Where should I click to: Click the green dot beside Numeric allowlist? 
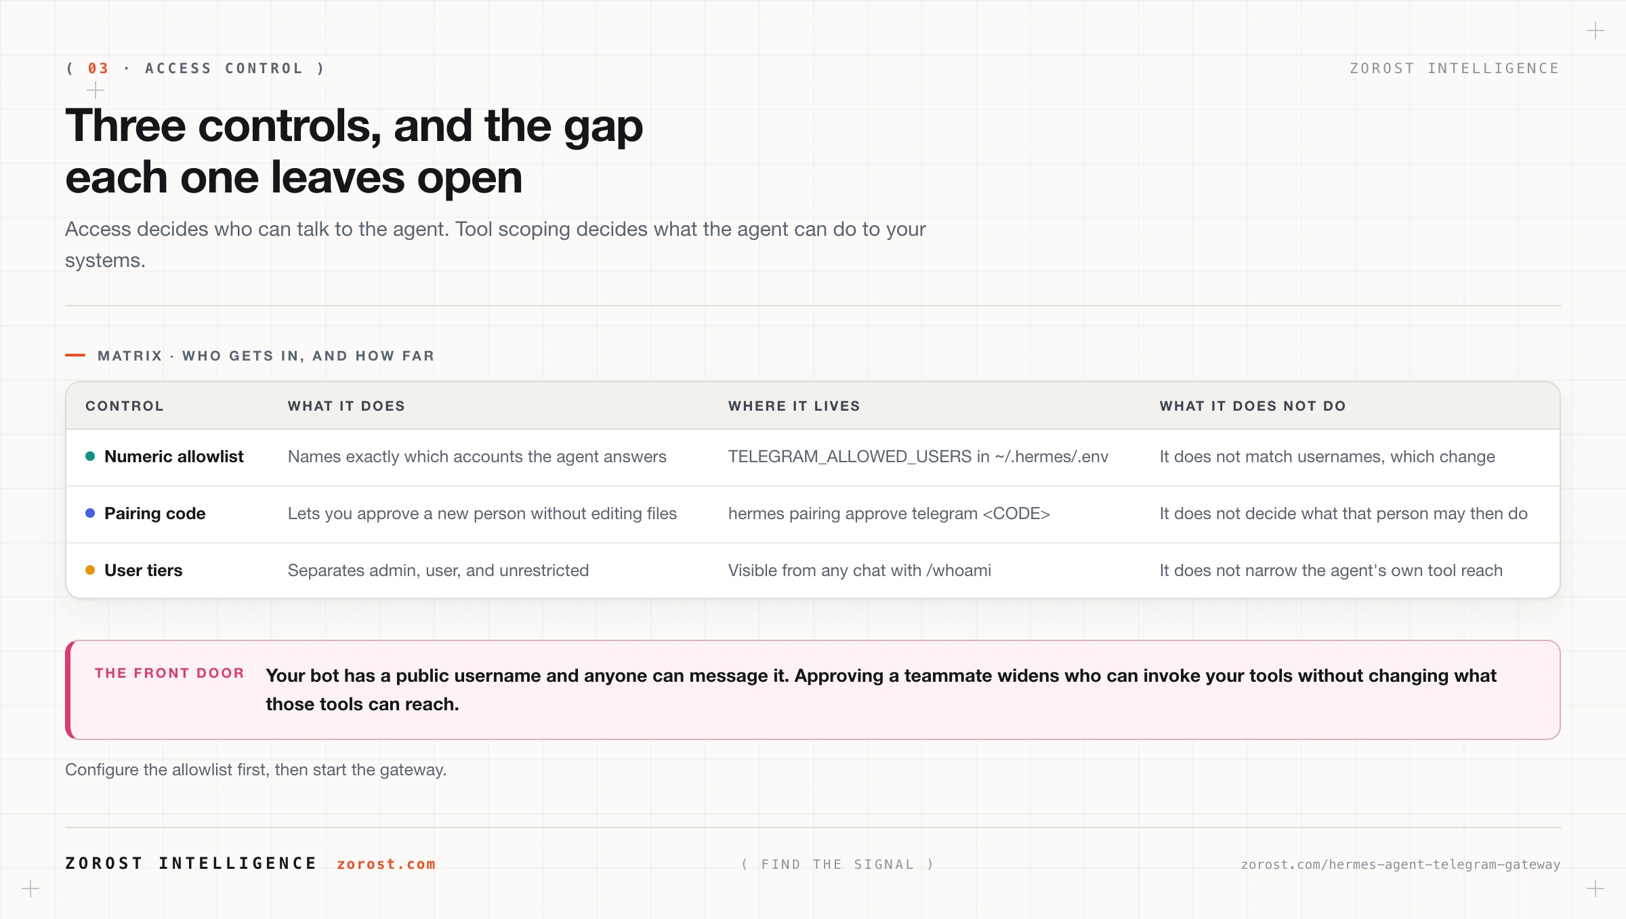pos(90,456)
